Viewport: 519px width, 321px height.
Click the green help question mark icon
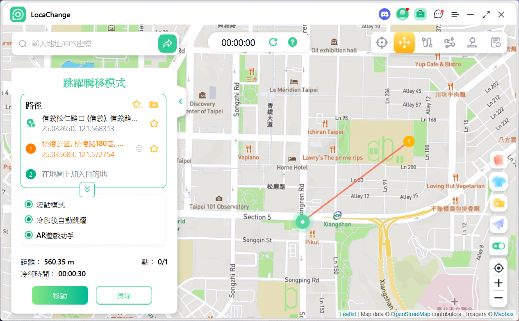[x=292, y=42]
